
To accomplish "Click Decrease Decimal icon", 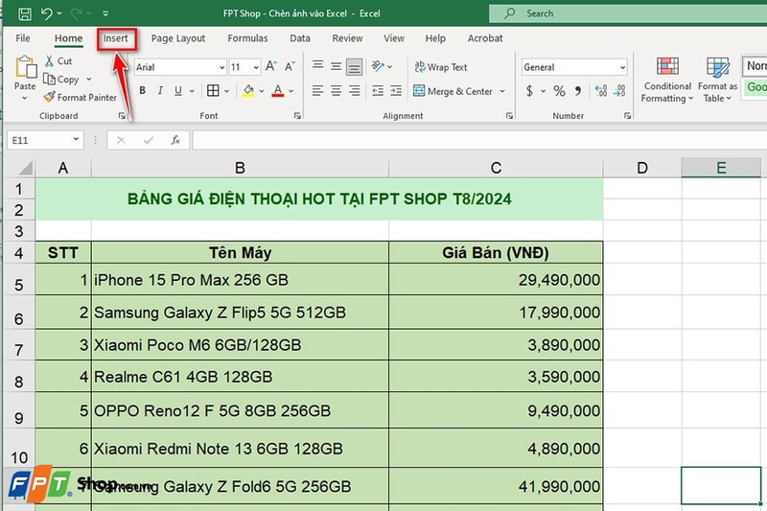I will click(618, 90).
